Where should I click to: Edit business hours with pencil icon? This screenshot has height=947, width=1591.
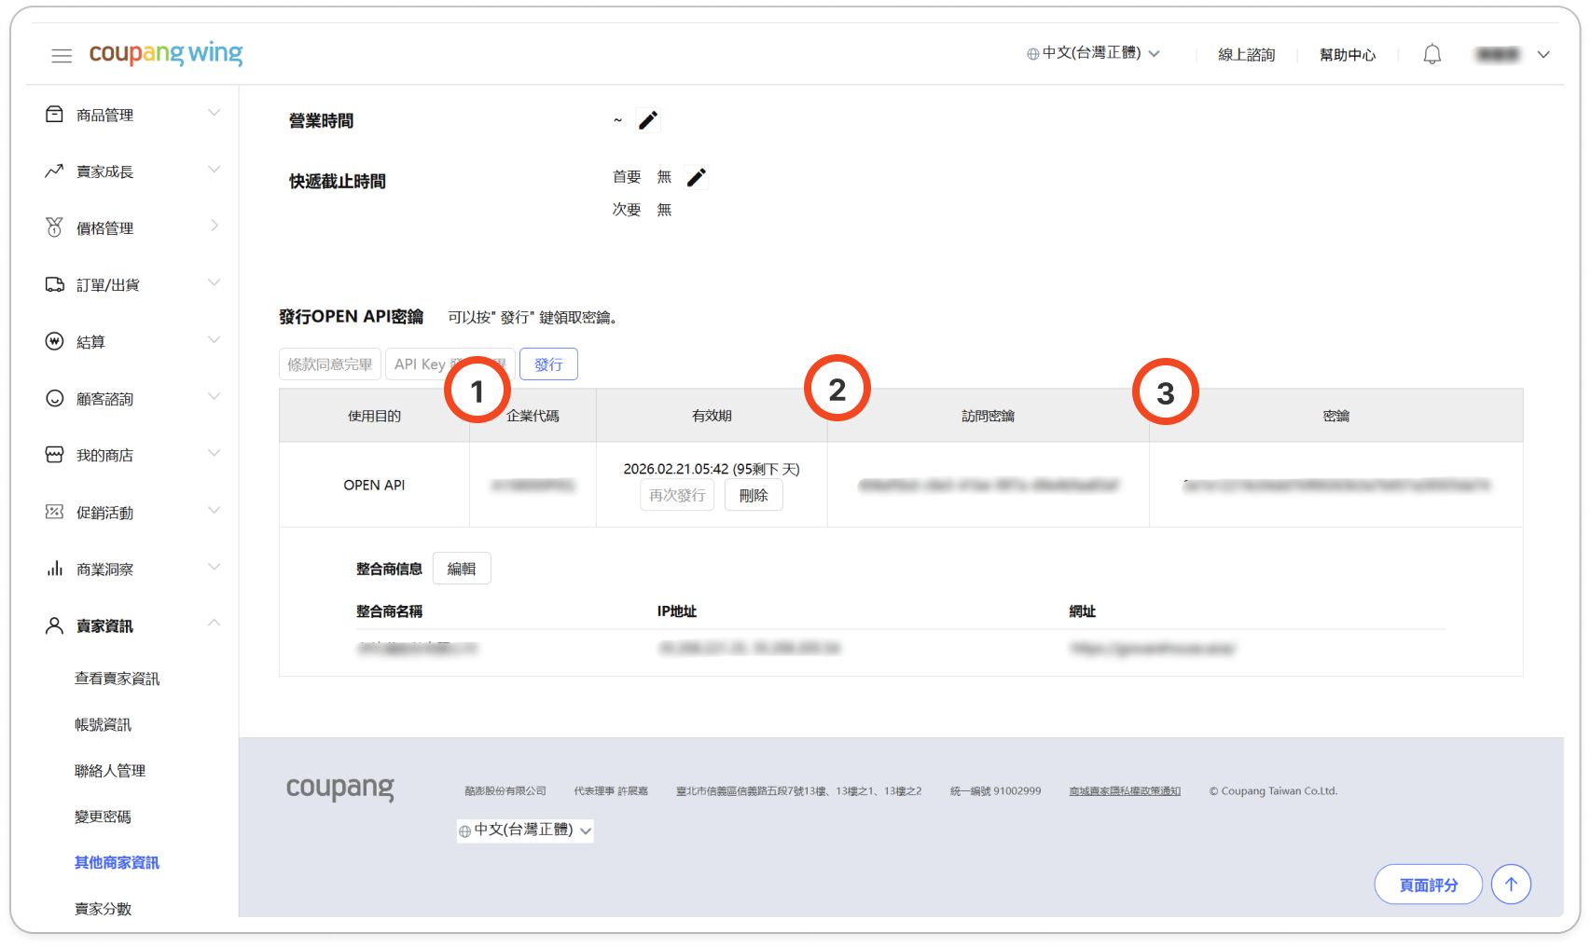pyautogui.click(x=648, y=120)
